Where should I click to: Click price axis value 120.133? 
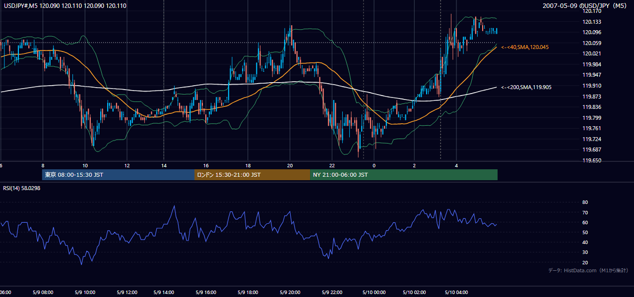592,22
